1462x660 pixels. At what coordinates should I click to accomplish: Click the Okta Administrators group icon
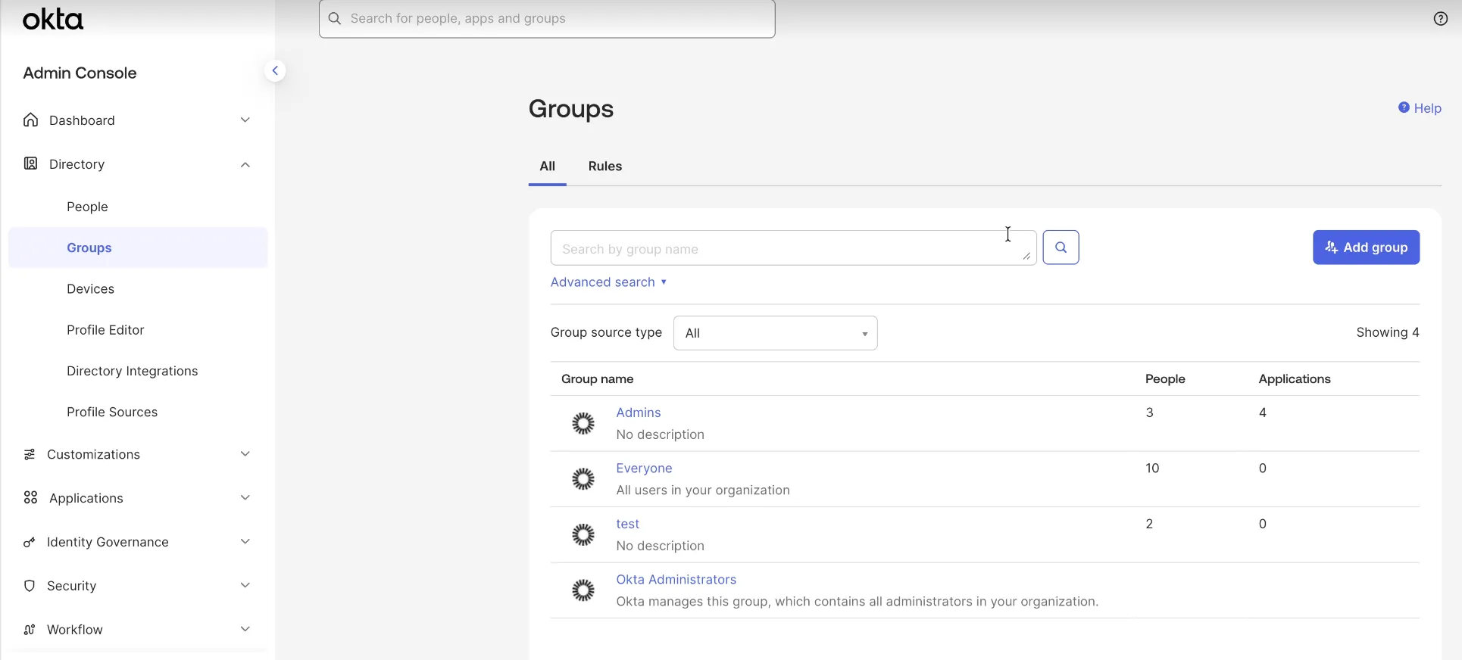pyautogui.click(x=583, y=590)
